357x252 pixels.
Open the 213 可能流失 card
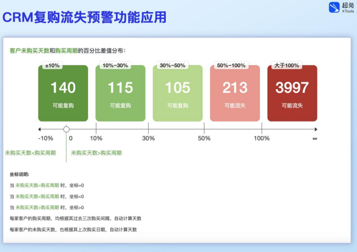(235, 93)
